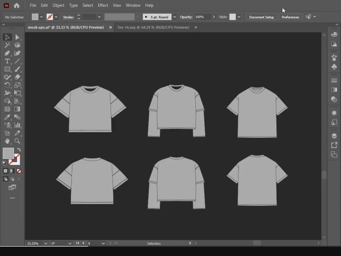
Task: Select the Scale tool
Action: point(17,85)
